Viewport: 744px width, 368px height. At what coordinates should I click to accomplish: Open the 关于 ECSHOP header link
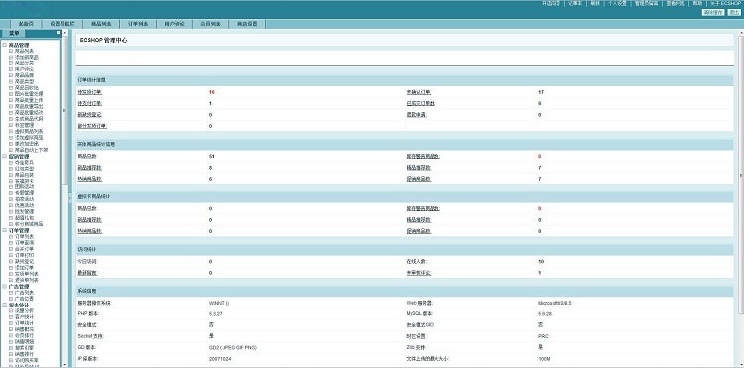click(725, 3)
